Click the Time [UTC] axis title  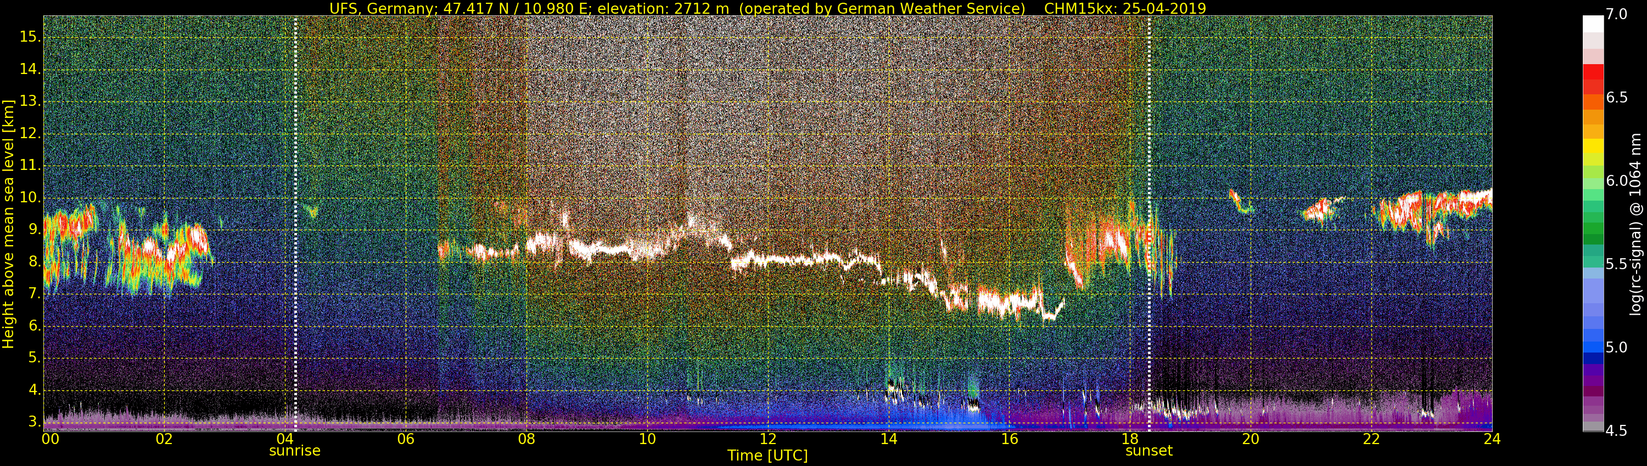(x=768, y=456)
